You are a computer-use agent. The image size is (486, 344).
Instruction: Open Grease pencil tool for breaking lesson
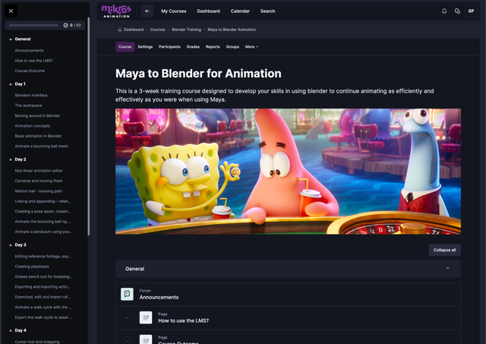coord(43,276)
